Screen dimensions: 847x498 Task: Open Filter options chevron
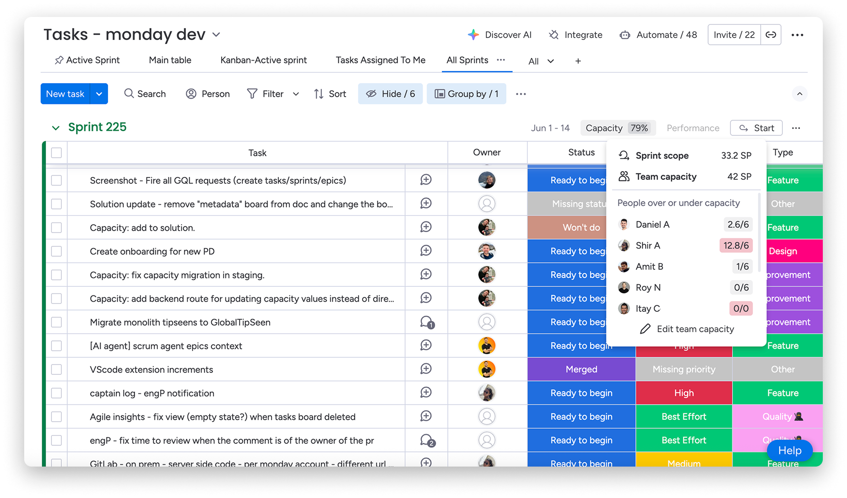tap(296, 94)
